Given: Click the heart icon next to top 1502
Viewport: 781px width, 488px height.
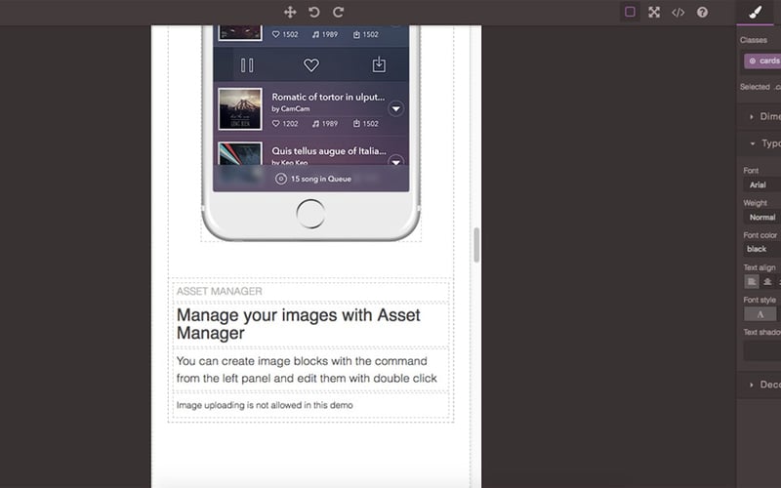Looking at the screenshot, I should [275, 34].
